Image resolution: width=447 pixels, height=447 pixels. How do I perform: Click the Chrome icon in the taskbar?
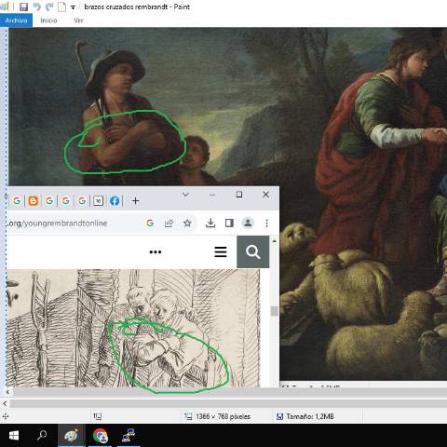click(x=101, y=435)
